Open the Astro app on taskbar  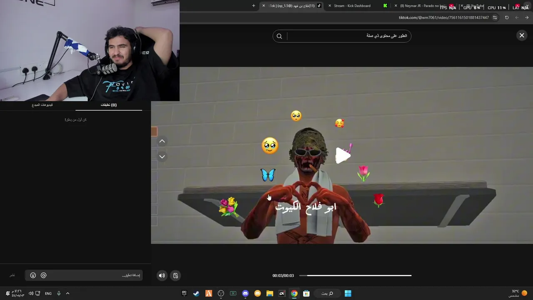click(282, 293)
